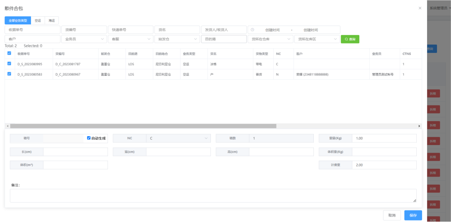Click the 箱数 field showing 1
Screen dimensions: 451x222
pos(281,138)
